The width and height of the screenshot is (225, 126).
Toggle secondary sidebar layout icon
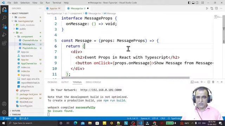197,3
